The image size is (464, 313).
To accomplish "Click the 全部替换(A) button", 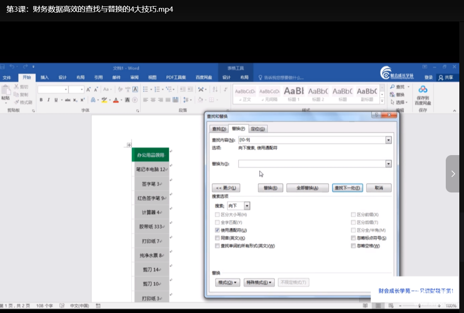I will pyautogui.click(x=307, y=188).
